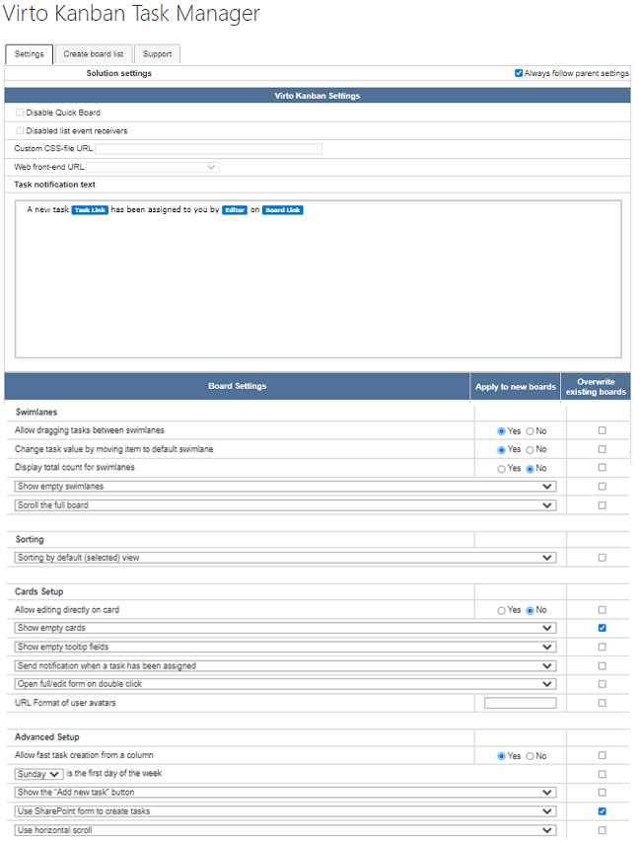The width and height of the screenshot is (641, 843).
Task: Open Show the "Add new task" button dropdown
Action: pyautogui.click(x=285, y=793)
